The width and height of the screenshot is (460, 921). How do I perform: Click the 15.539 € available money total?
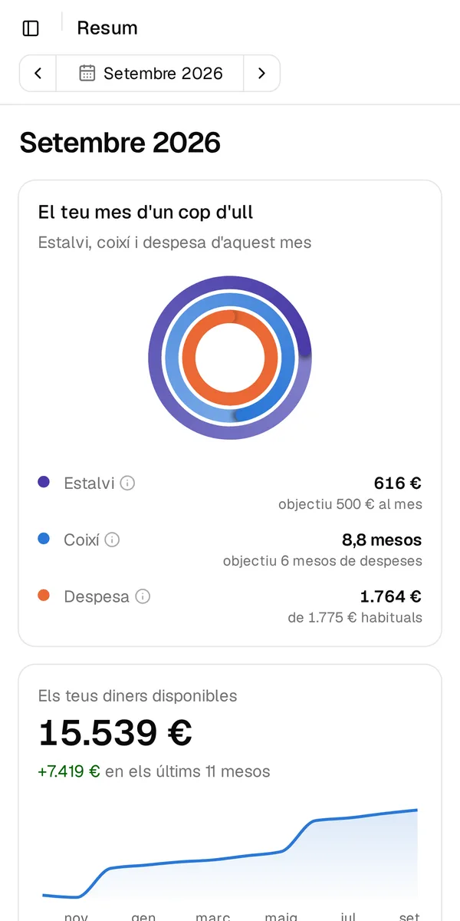click(115, 733)
